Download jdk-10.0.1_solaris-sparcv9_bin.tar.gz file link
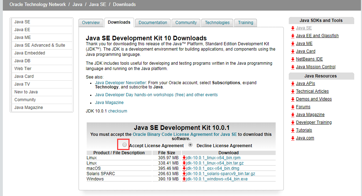The width and height of the screenshot is (362, 196). 221,174
